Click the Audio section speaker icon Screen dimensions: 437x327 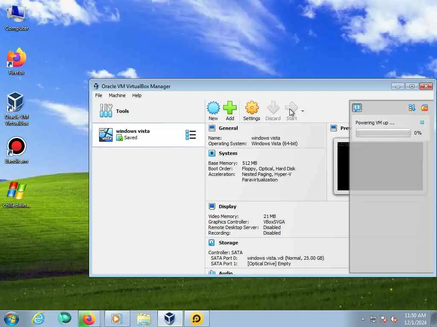pyautogui.click(x=212, y=272)
